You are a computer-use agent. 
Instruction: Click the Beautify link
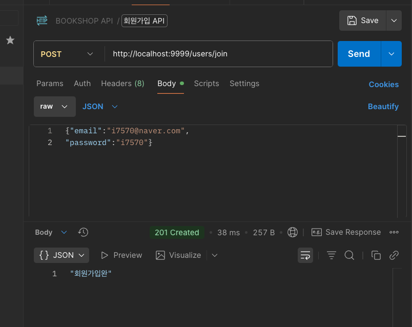[x=383, y=107]
